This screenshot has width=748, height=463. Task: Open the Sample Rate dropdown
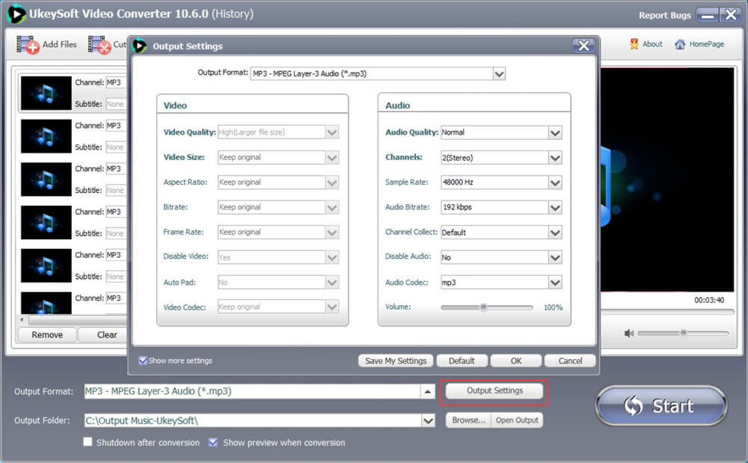(554, 183)
